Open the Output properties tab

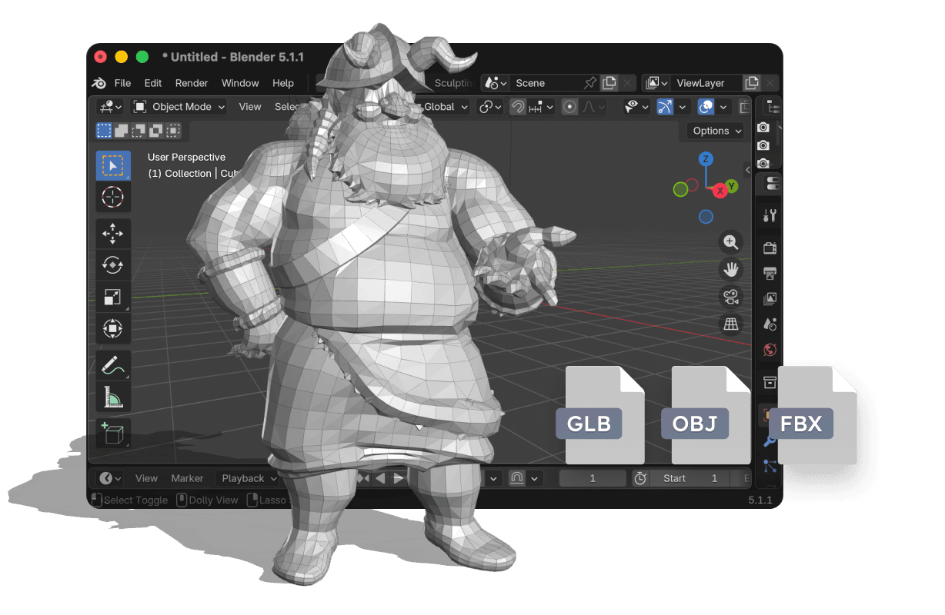click(x=770, y=273)
